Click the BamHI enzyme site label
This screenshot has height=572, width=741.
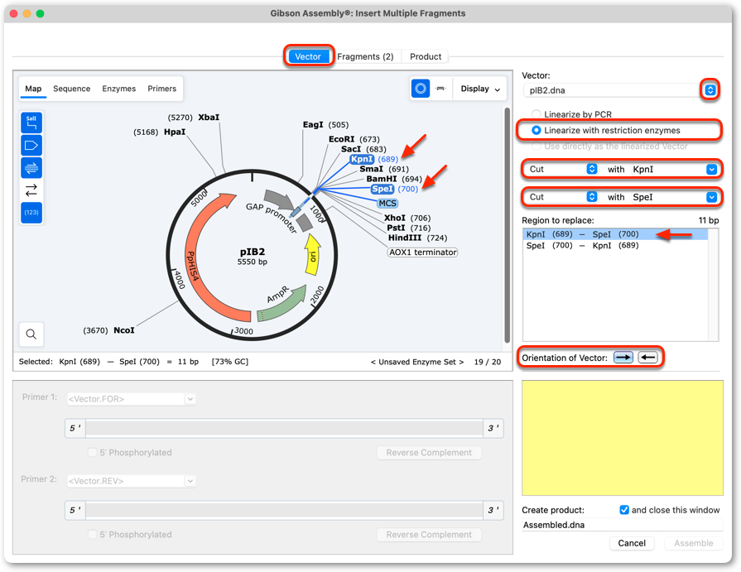coord(382,179)
